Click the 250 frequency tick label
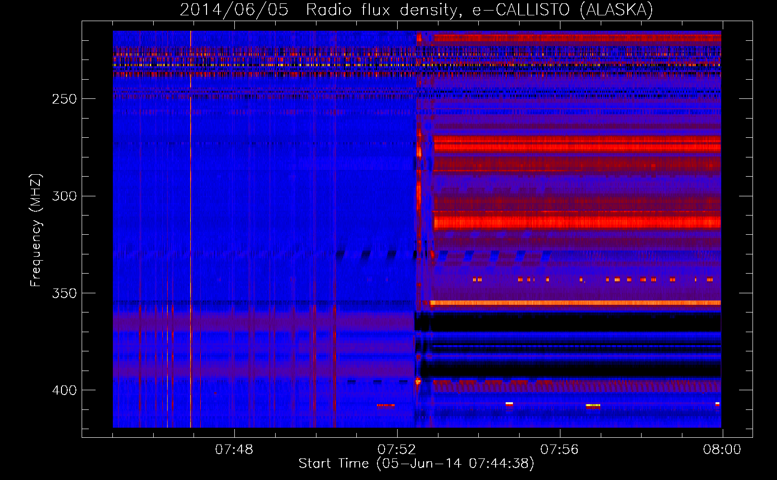The image size is (777, 480). pos(64,99)
